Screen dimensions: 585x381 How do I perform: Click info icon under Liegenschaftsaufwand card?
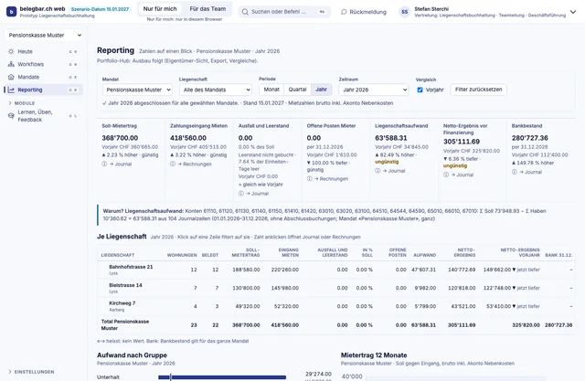pyautogui.click(x=378, y=171)
